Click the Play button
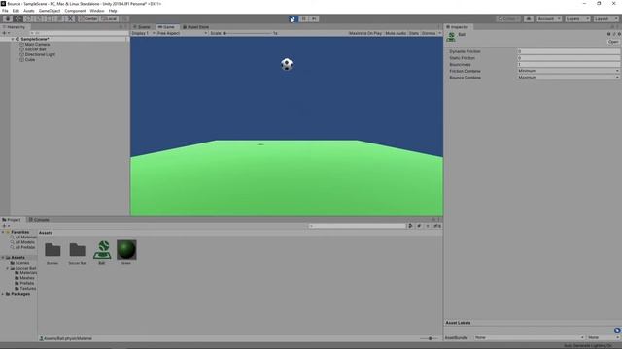622x349 pixels. click(x=293, y=18)
